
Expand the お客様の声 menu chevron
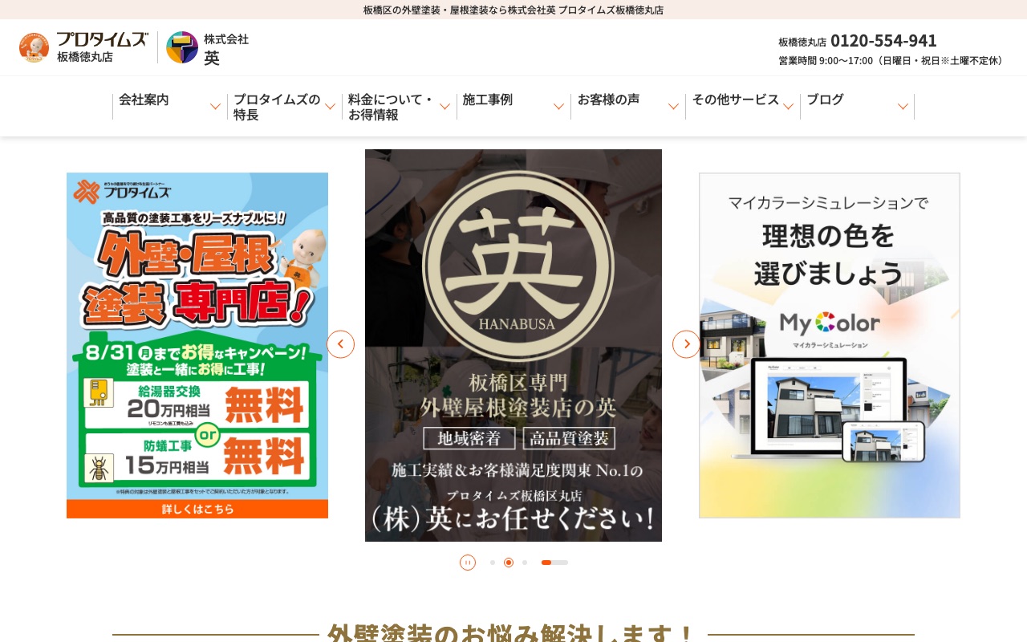click(x=673, y=107)
